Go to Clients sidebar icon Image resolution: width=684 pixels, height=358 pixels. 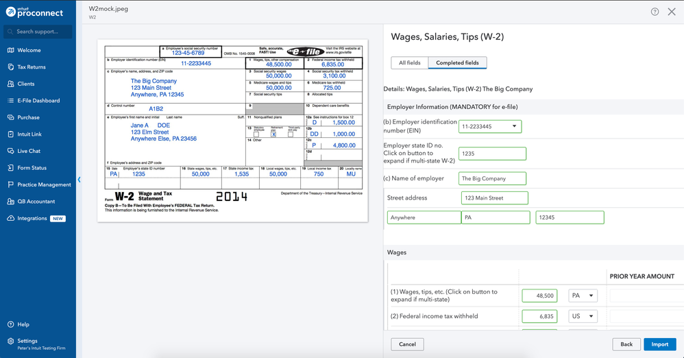[11, 84]
